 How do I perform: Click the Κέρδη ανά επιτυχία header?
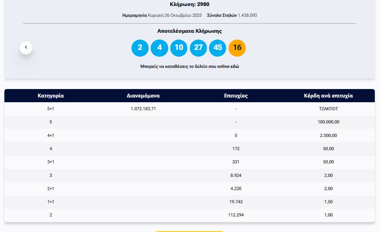[x=328, y=96]
